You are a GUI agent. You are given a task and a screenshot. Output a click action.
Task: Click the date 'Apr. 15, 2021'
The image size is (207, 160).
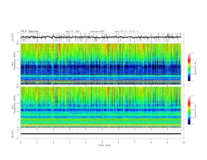click(73, 31)
